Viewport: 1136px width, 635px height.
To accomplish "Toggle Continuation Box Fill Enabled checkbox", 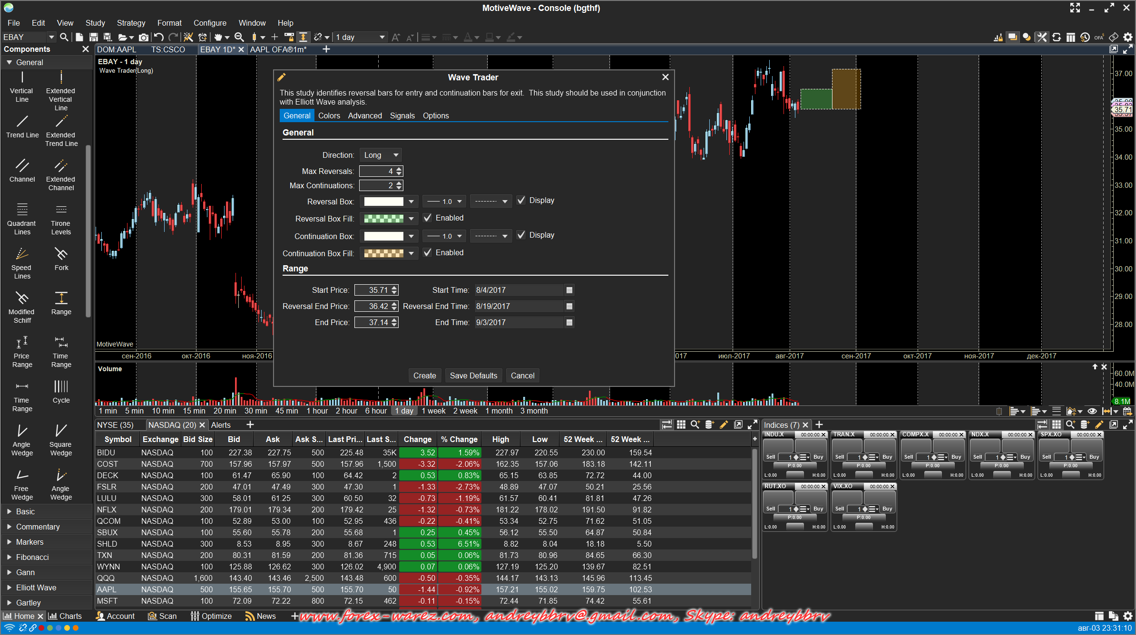I will coord(428,253).
